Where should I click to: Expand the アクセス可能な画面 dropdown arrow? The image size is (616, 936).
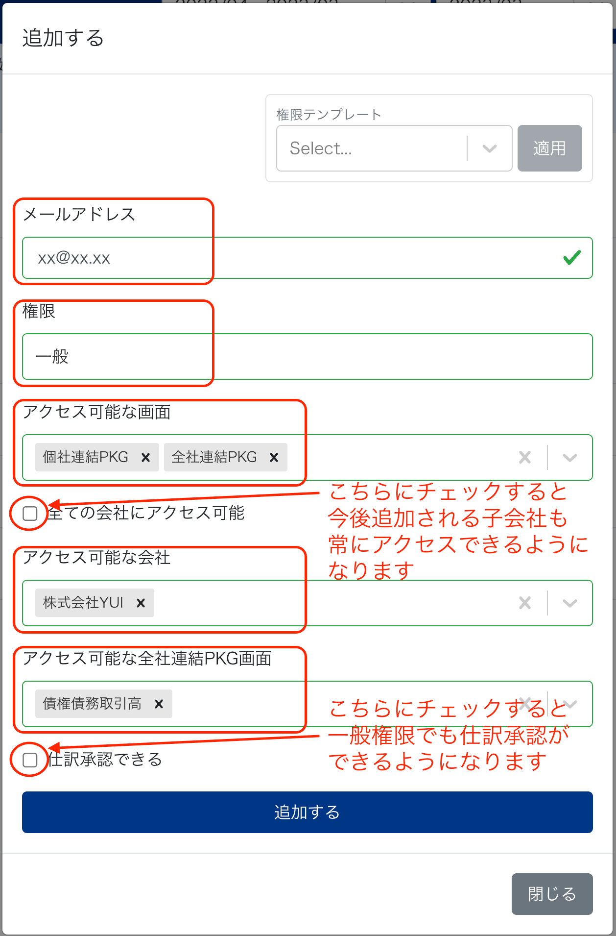tap(569, 458)
